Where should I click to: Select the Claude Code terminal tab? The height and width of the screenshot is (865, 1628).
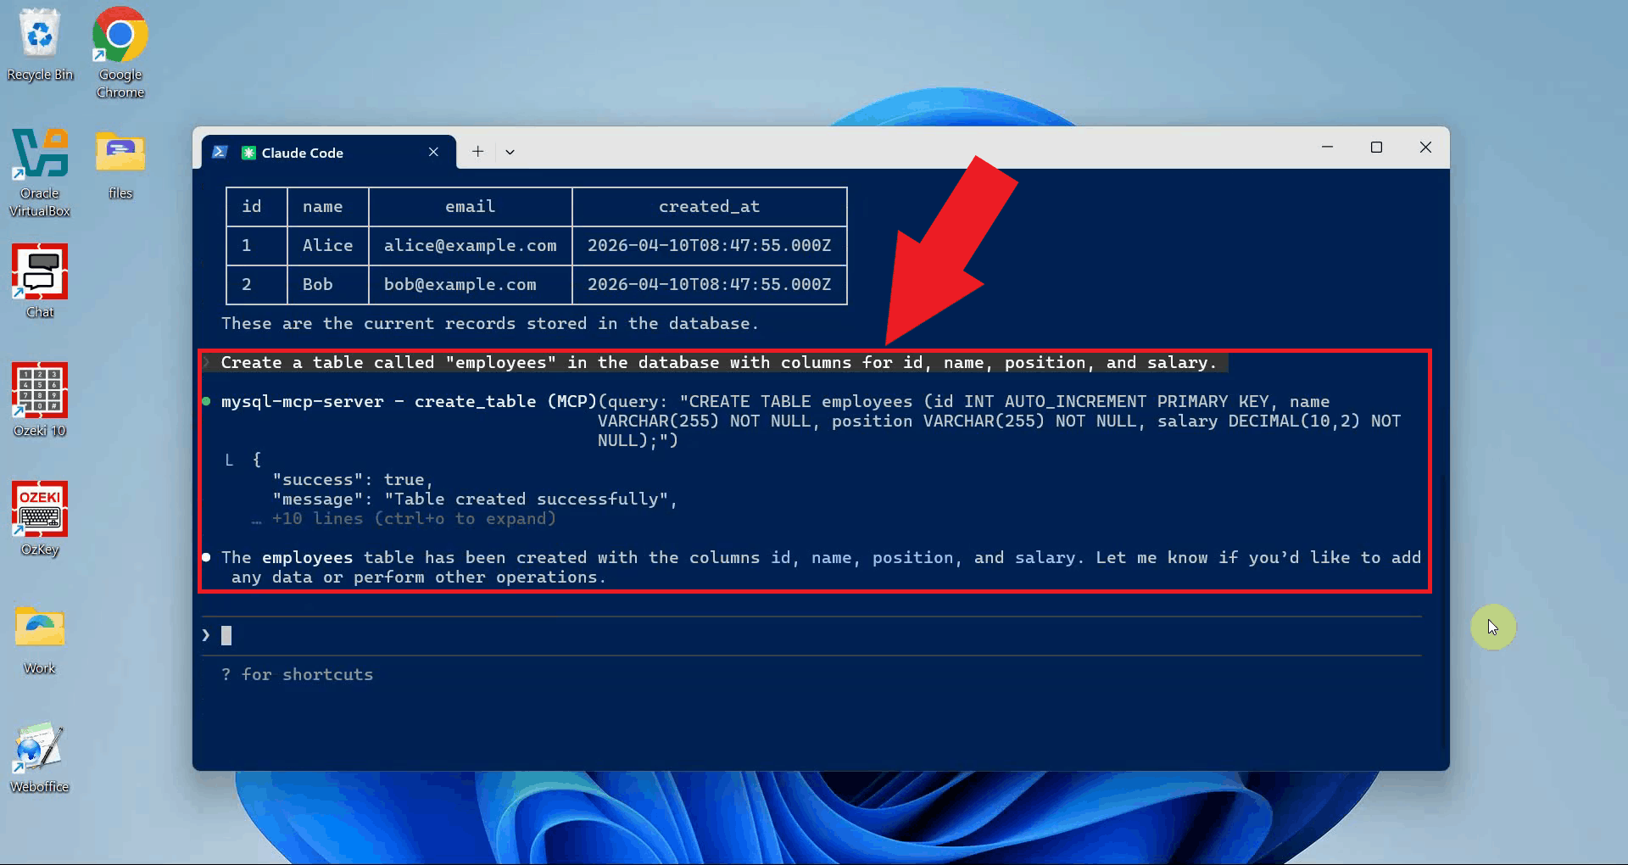pos(329,153)
